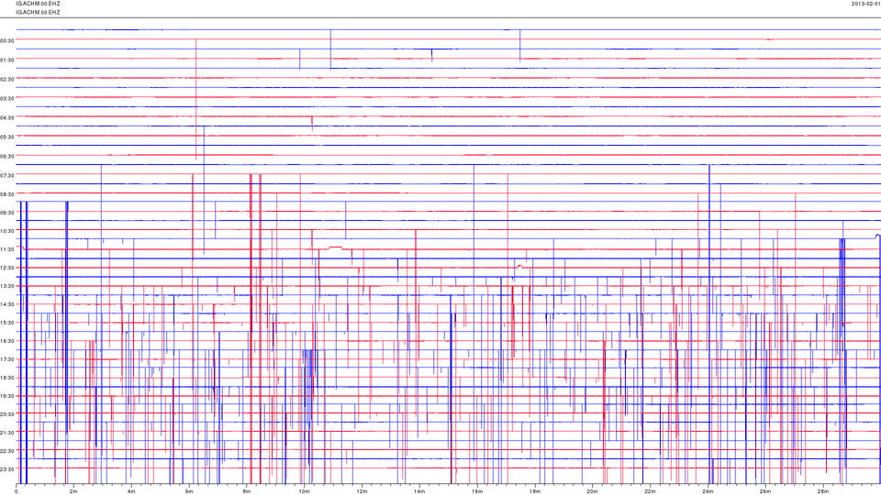Image resolution: width=881 pixels, height=495 pixels.
Task: Select the 15:30 time row label
Action: 7,323
